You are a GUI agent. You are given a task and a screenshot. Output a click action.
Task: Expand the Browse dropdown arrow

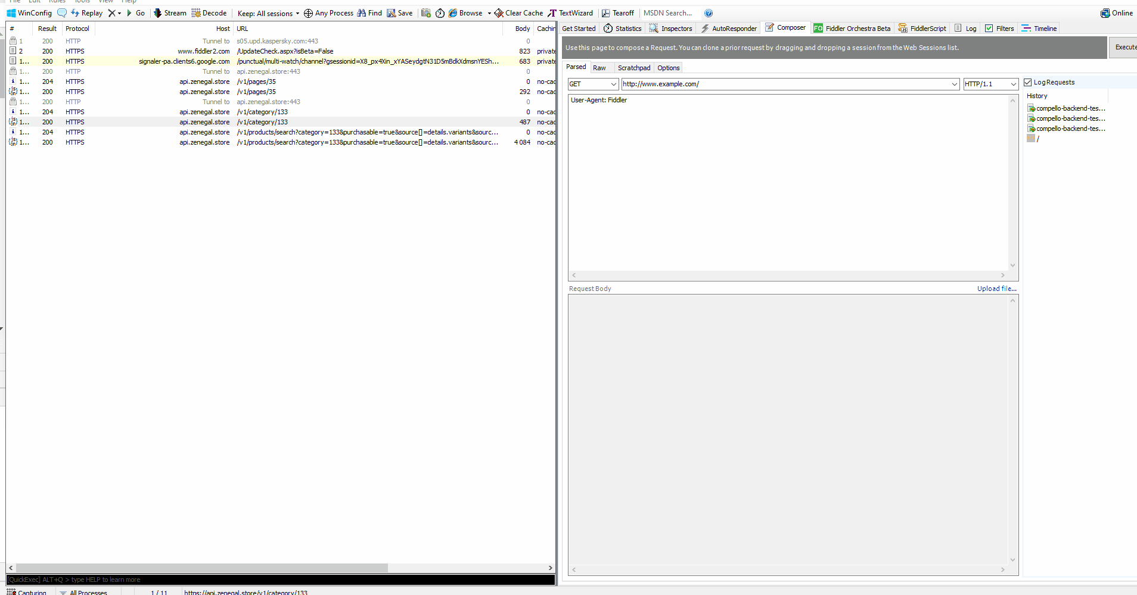[489, 13]
